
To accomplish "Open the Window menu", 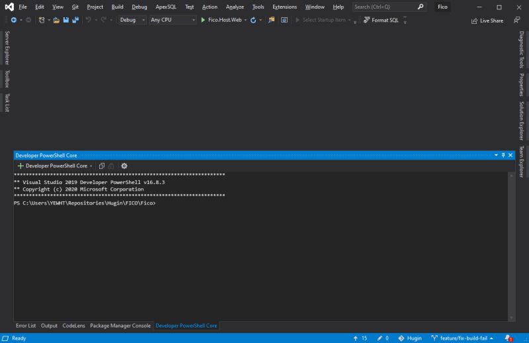I will (x=315, y=7).
